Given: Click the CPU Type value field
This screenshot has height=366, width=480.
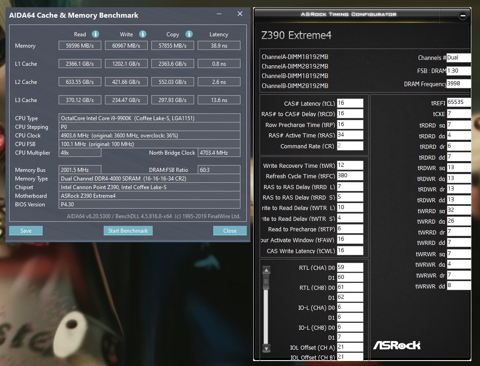Looking at the screenshot, I should [x=150, y=118].
